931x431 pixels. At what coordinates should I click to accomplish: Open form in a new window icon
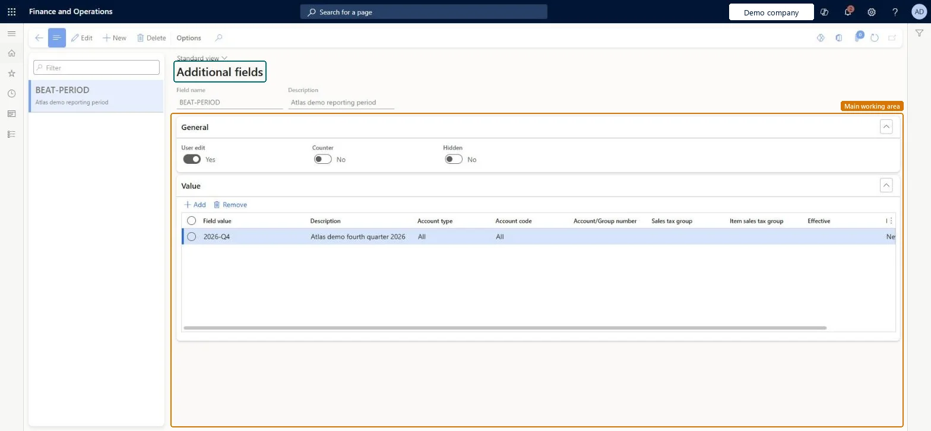point(892,38)
